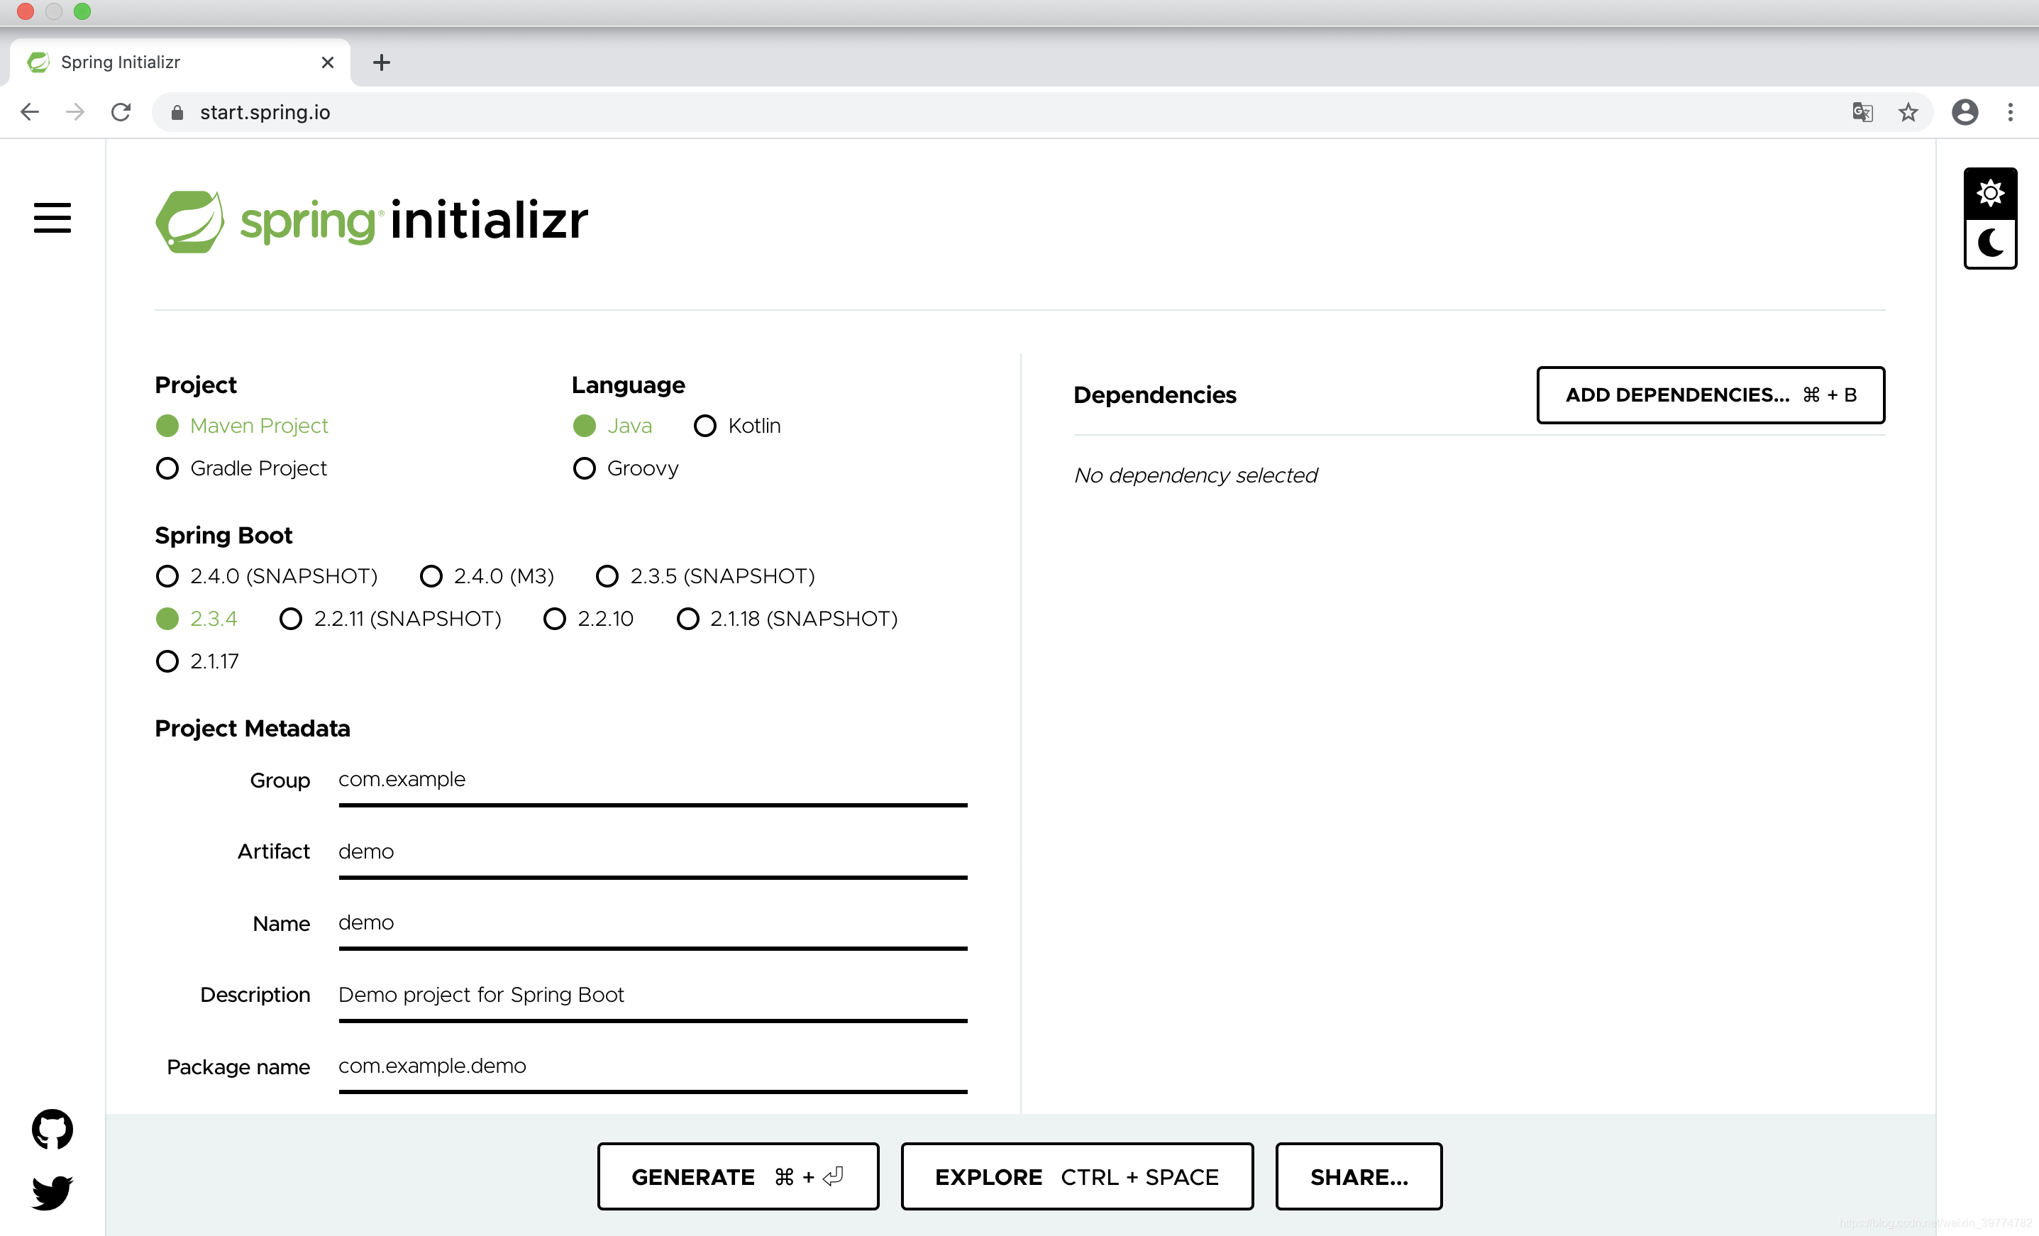The image size is (2039, 1236).
Task: Go forward in browser history
Action: [x=75, y=112]
